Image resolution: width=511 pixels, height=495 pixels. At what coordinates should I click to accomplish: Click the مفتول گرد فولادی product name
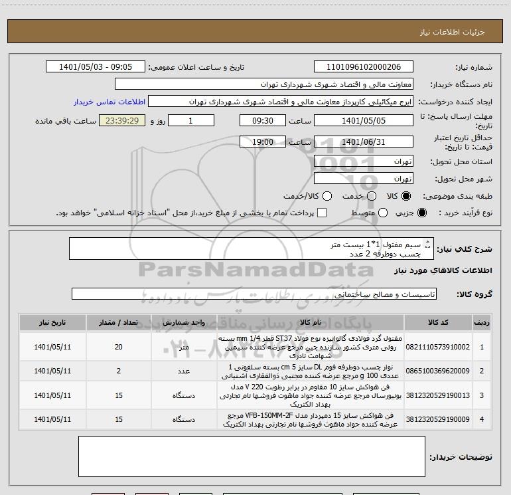point(311,347)
